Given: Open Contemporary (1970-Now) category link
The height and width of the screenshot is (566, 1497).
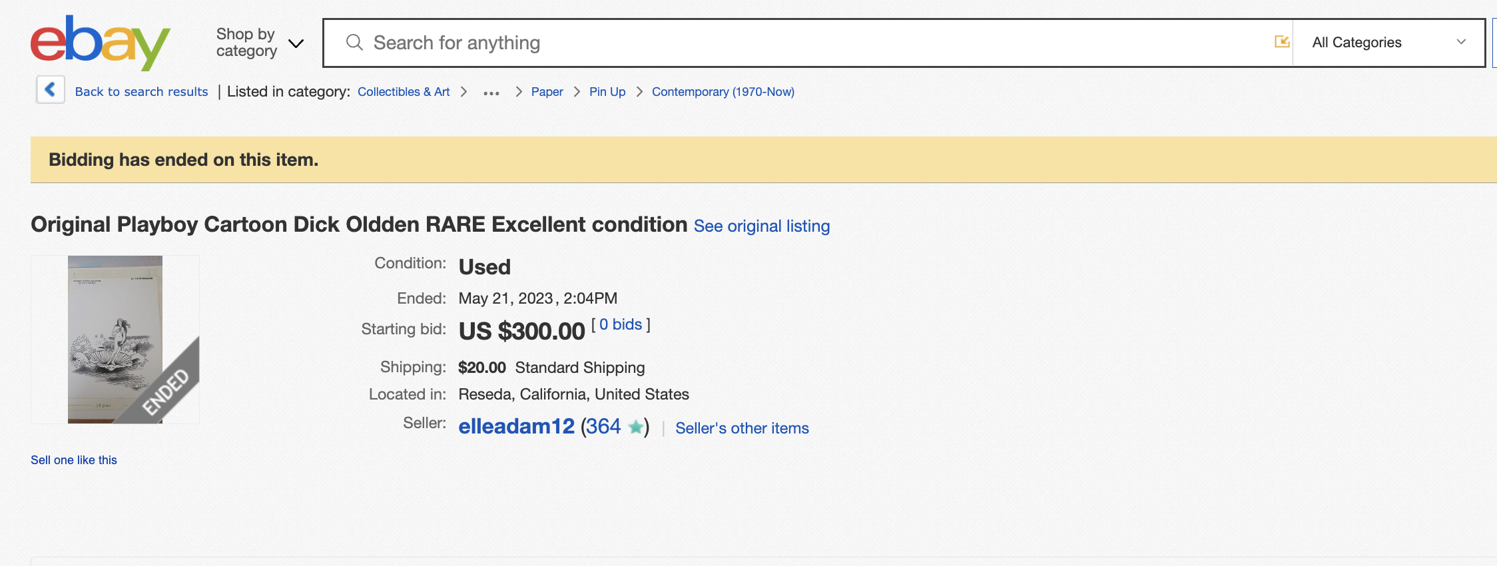Looking at the screenshot, I should click(723, 92).
